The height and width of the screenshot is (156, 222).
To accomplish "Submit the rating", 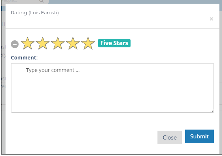I will point(200,136).
